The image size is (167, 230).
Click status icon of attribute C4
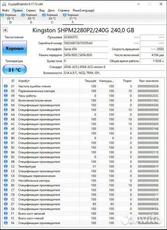(x=6, y=176)
